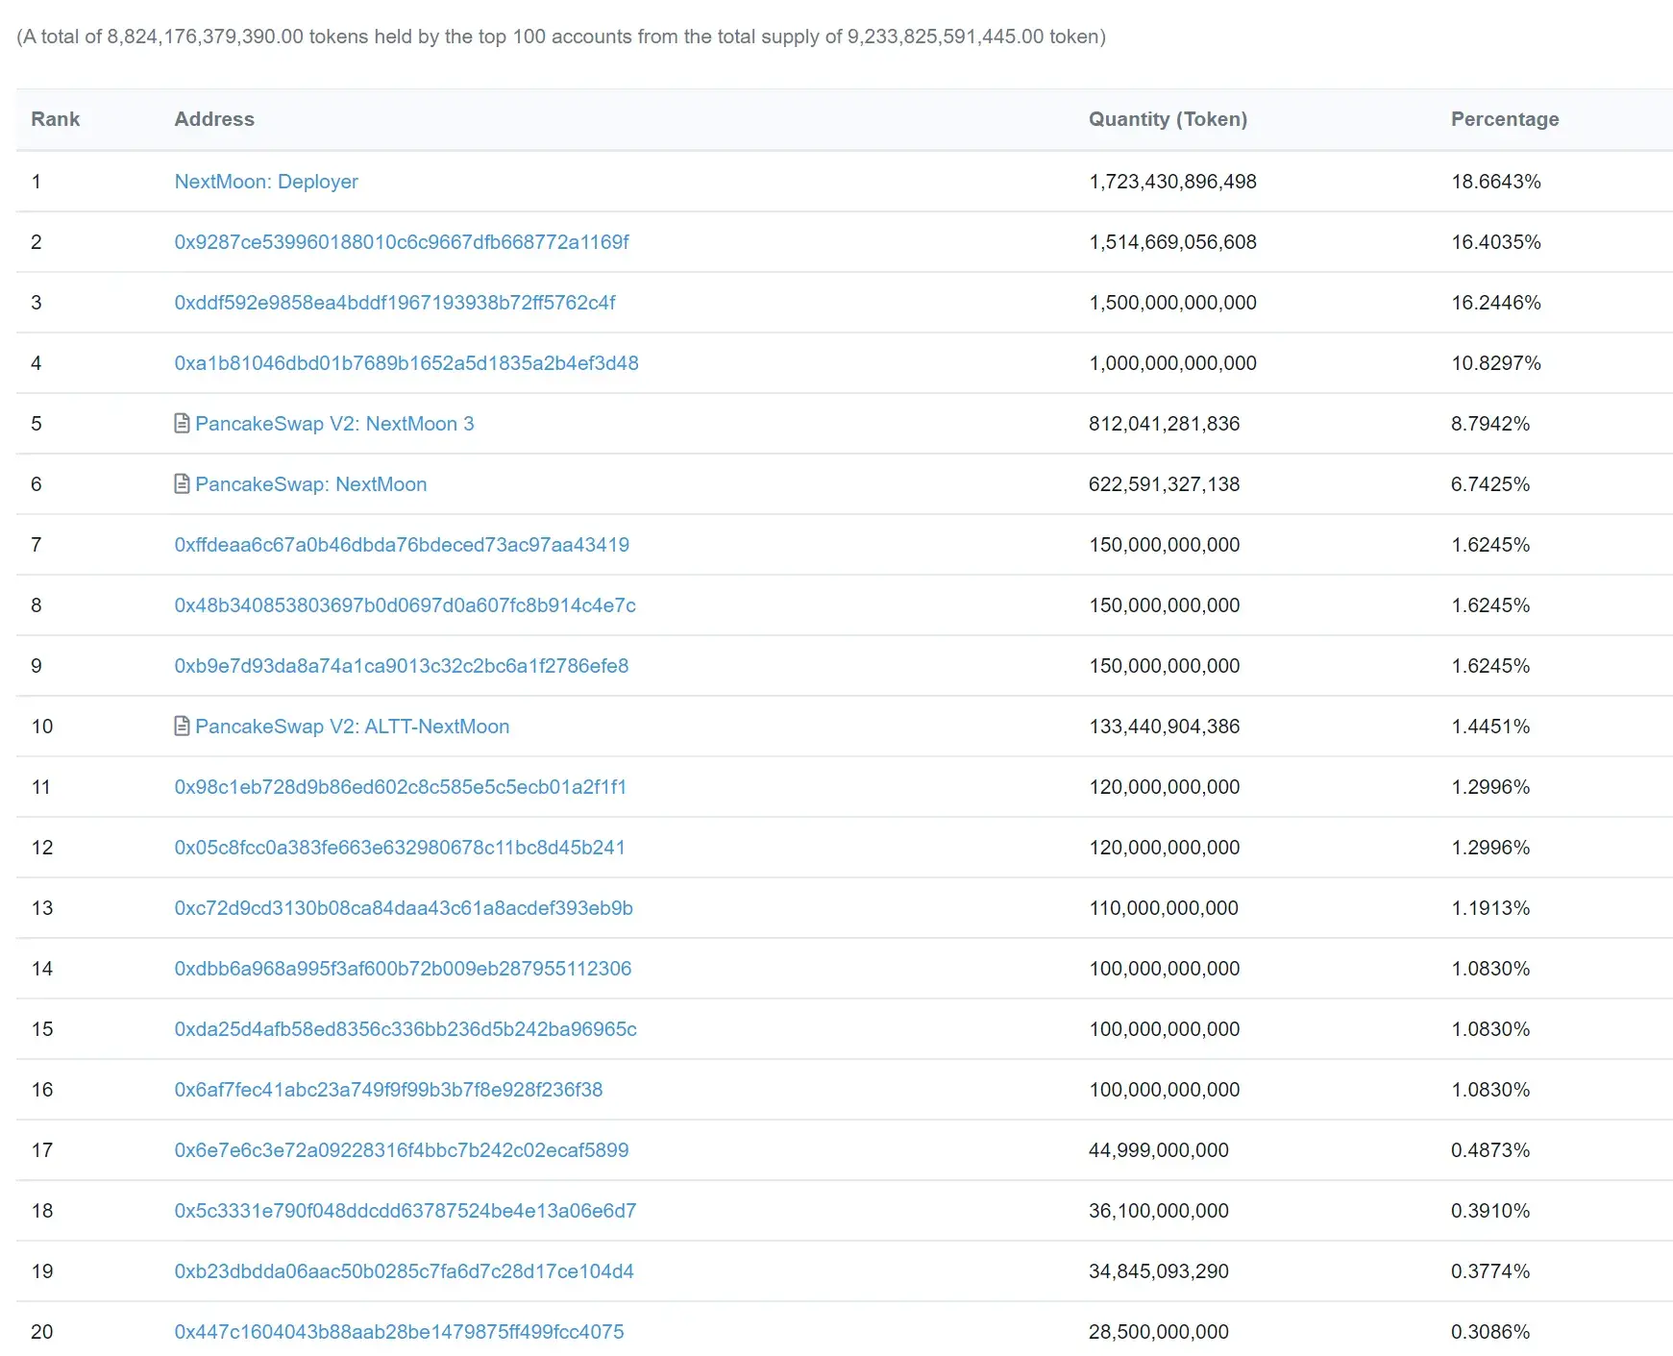Select quantity 110,000,000,000
The width and height of the screenshot is (1673, 1356).
pos(1164,908)
